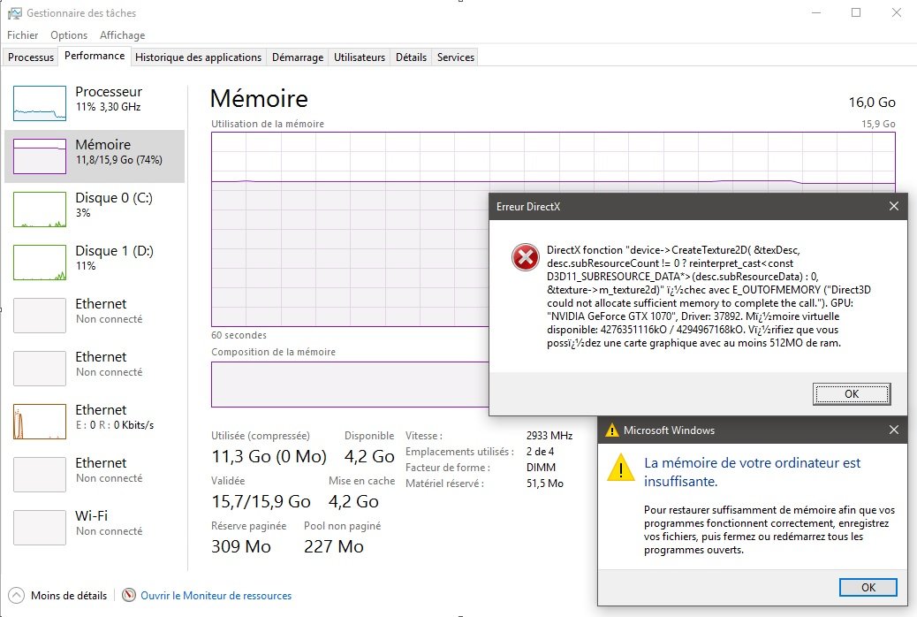Open the Options menu
Viewport: 917px width, 617px height.
[69, 35]
